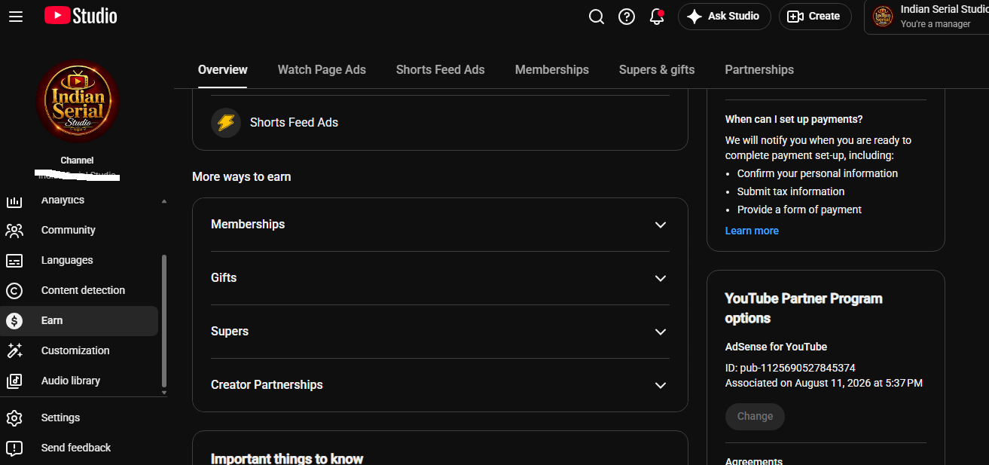Click the Ask Studio button
This screenshot has height=465, width=989.
(x=724, y=16)
